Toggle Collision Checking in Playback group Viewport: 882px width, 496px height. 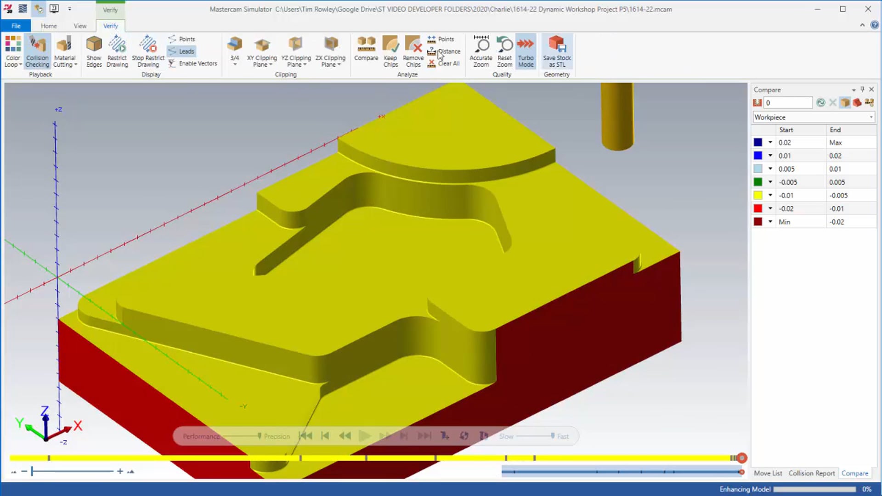[37, 51]
